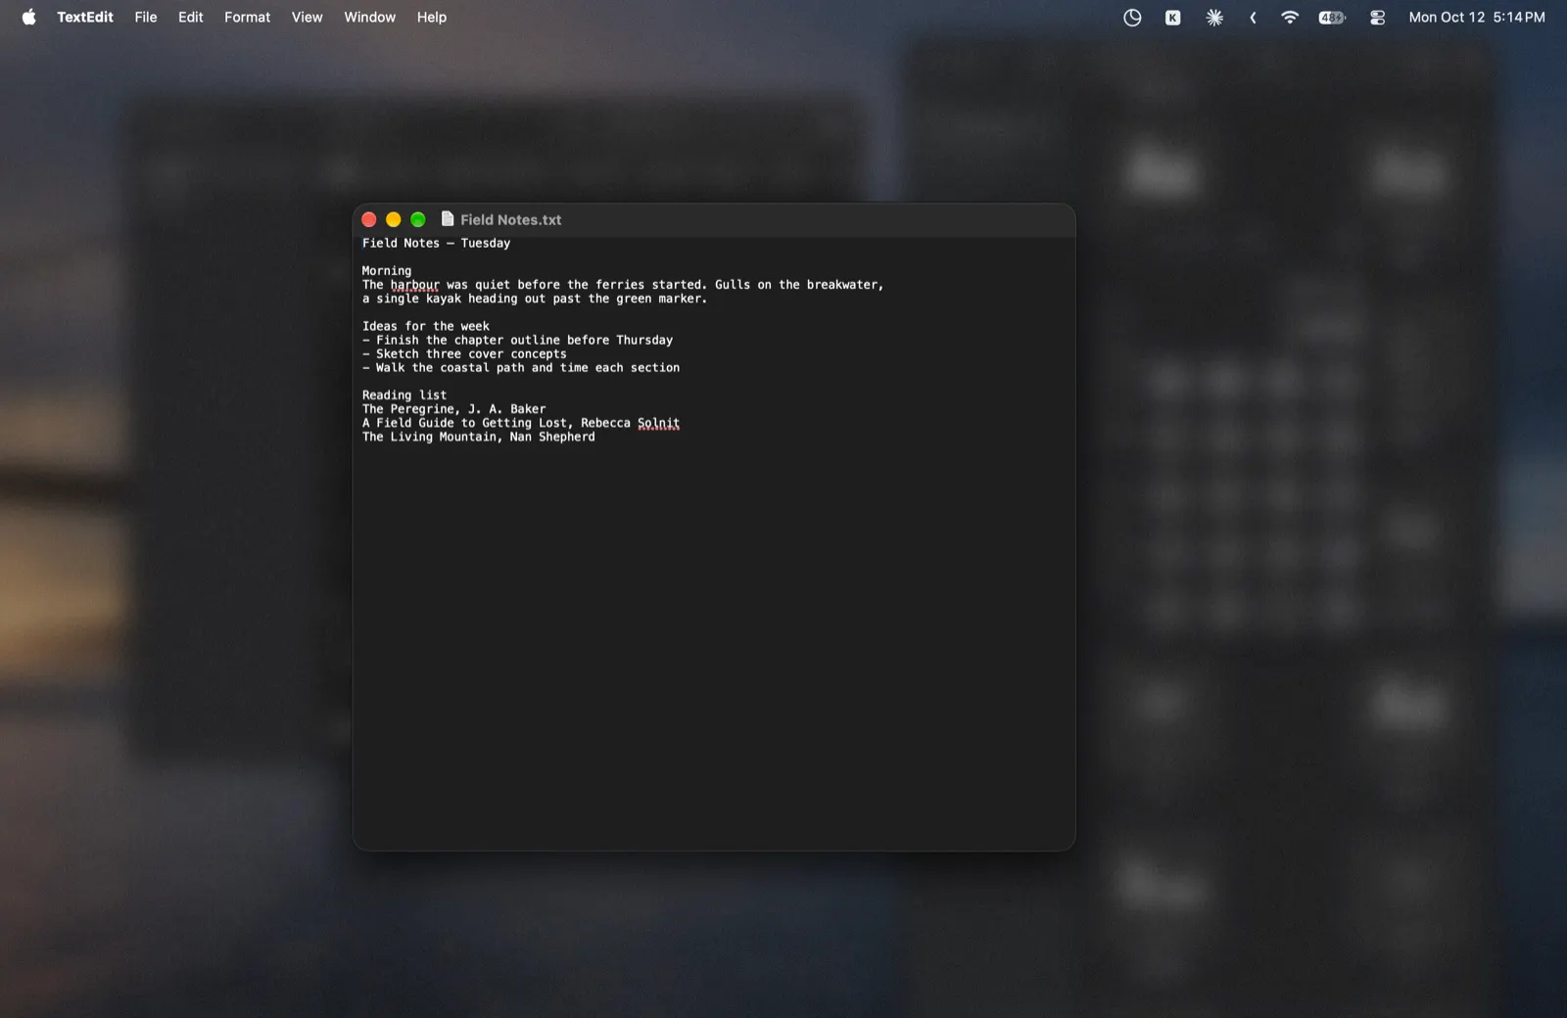Click 'The Living Mountain, Nan Shepherd' line
1567x1018 pixels.
coord(478,437)
